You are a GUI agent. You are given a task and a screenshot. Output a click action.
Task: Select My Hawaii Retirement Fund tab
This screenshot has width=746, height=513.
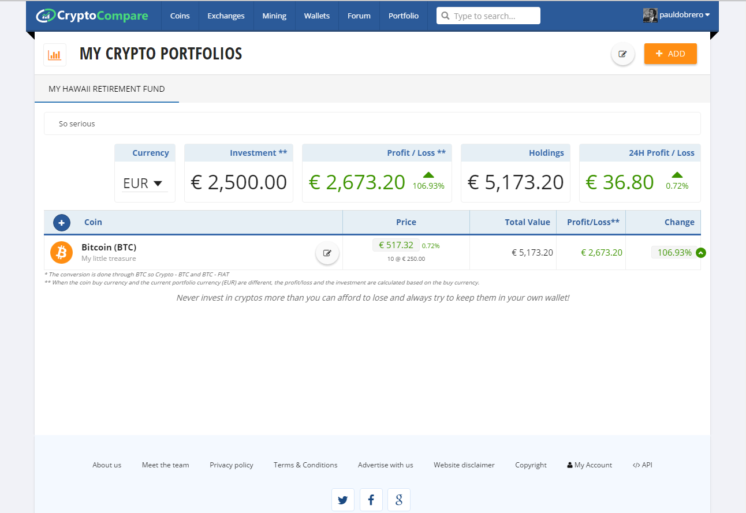(107, 89)
